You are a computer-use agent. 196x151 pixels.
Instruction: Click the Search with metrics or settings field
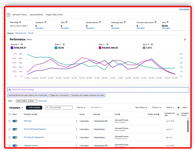pos(98,90)
